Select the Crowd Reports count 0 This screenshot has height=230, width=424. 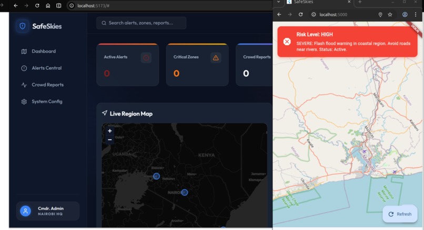[x=246, y=74]
